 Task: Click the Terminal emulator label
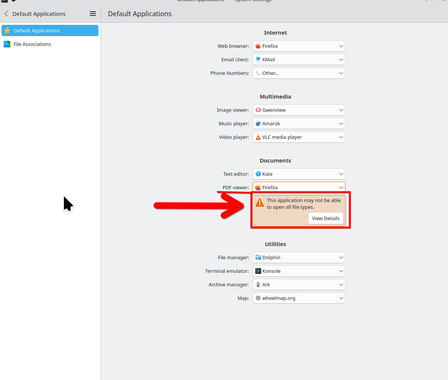[x=227, y=271]
